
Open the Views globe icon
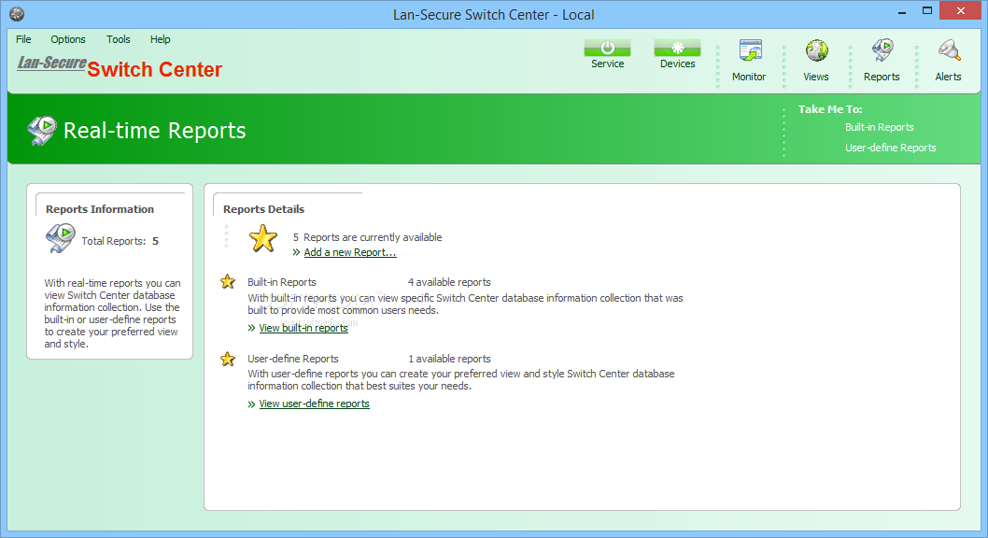tap(816, 51)
